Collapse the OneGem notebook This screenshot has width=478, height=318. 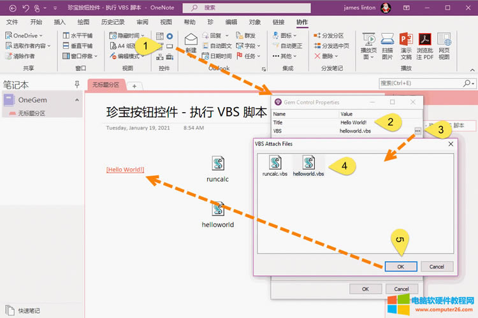click(77, 100)
